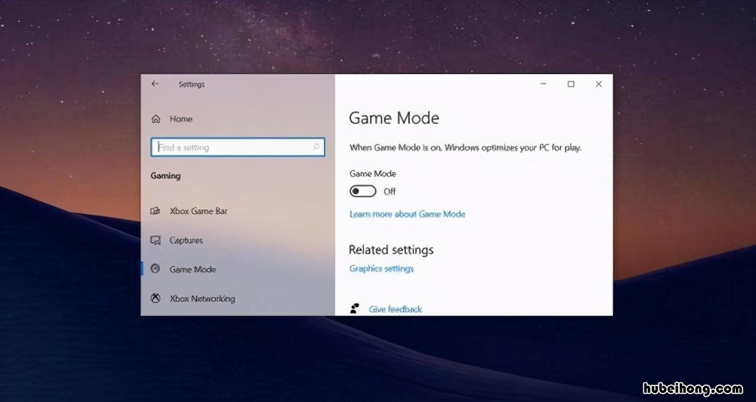
Task: Maximize the Settings window
Action: (x=571, y=84)
